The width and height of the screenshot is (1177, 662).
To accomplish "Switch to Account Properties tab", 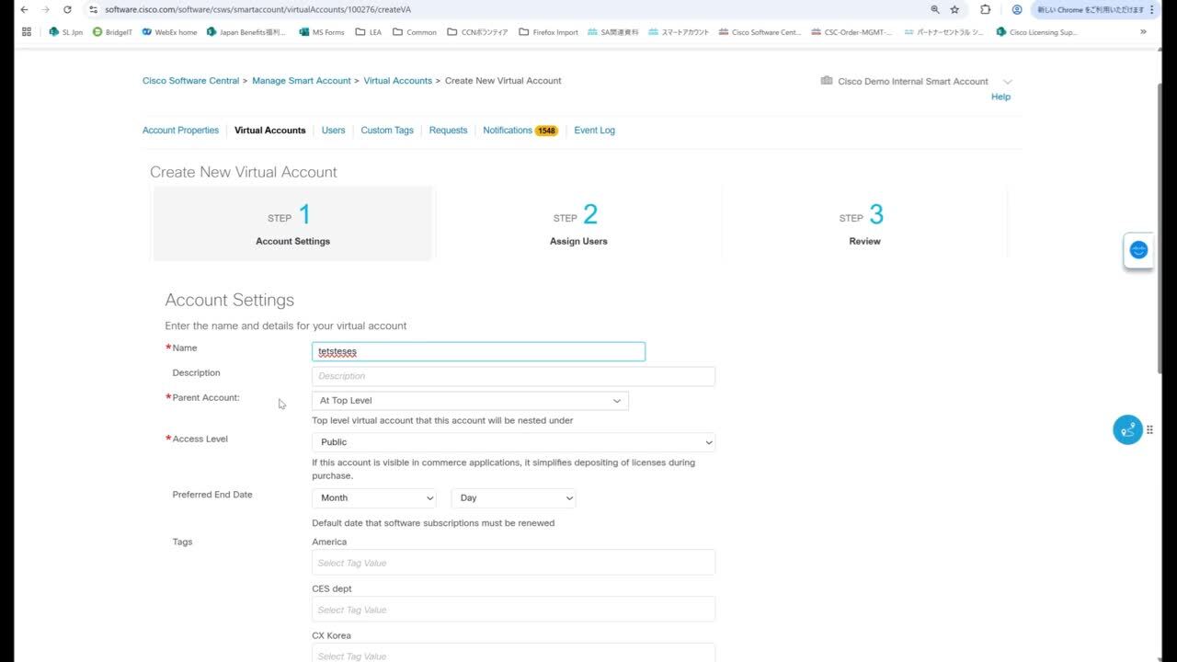I will pos(180,131).
